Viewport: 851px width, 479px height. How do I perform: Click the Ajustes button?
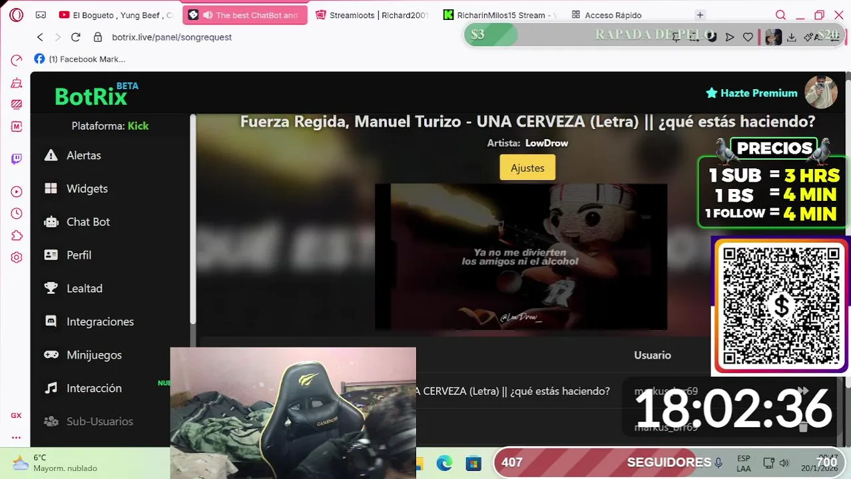(x=527, y=168)
